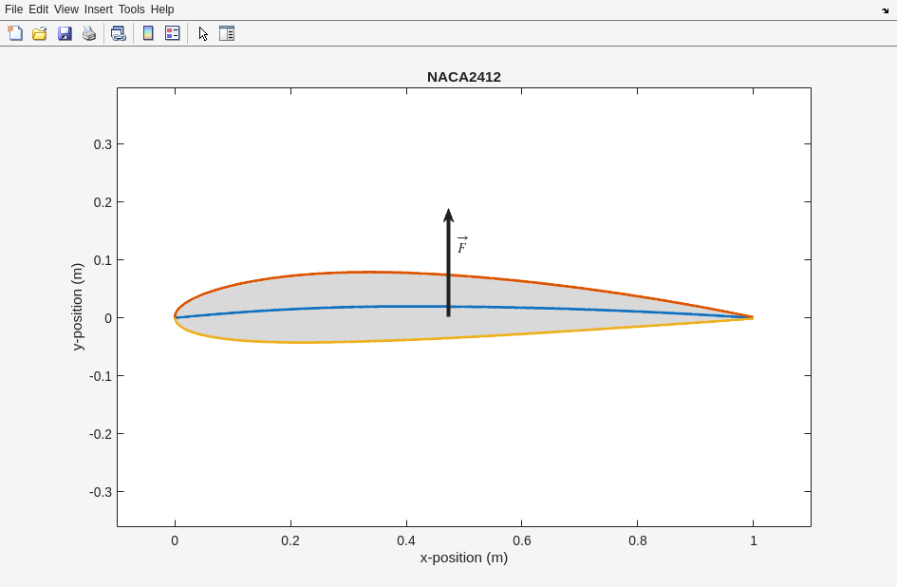Click the dock arrow in top-right corner
897x587 pixels.
[885, 10]
